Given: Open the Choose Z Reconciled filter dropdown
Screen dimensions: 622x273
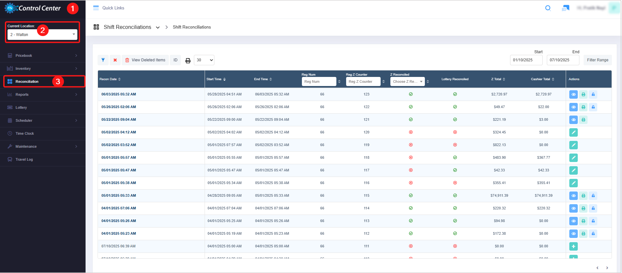Looking at the screenshot, I should coord(407,82).
